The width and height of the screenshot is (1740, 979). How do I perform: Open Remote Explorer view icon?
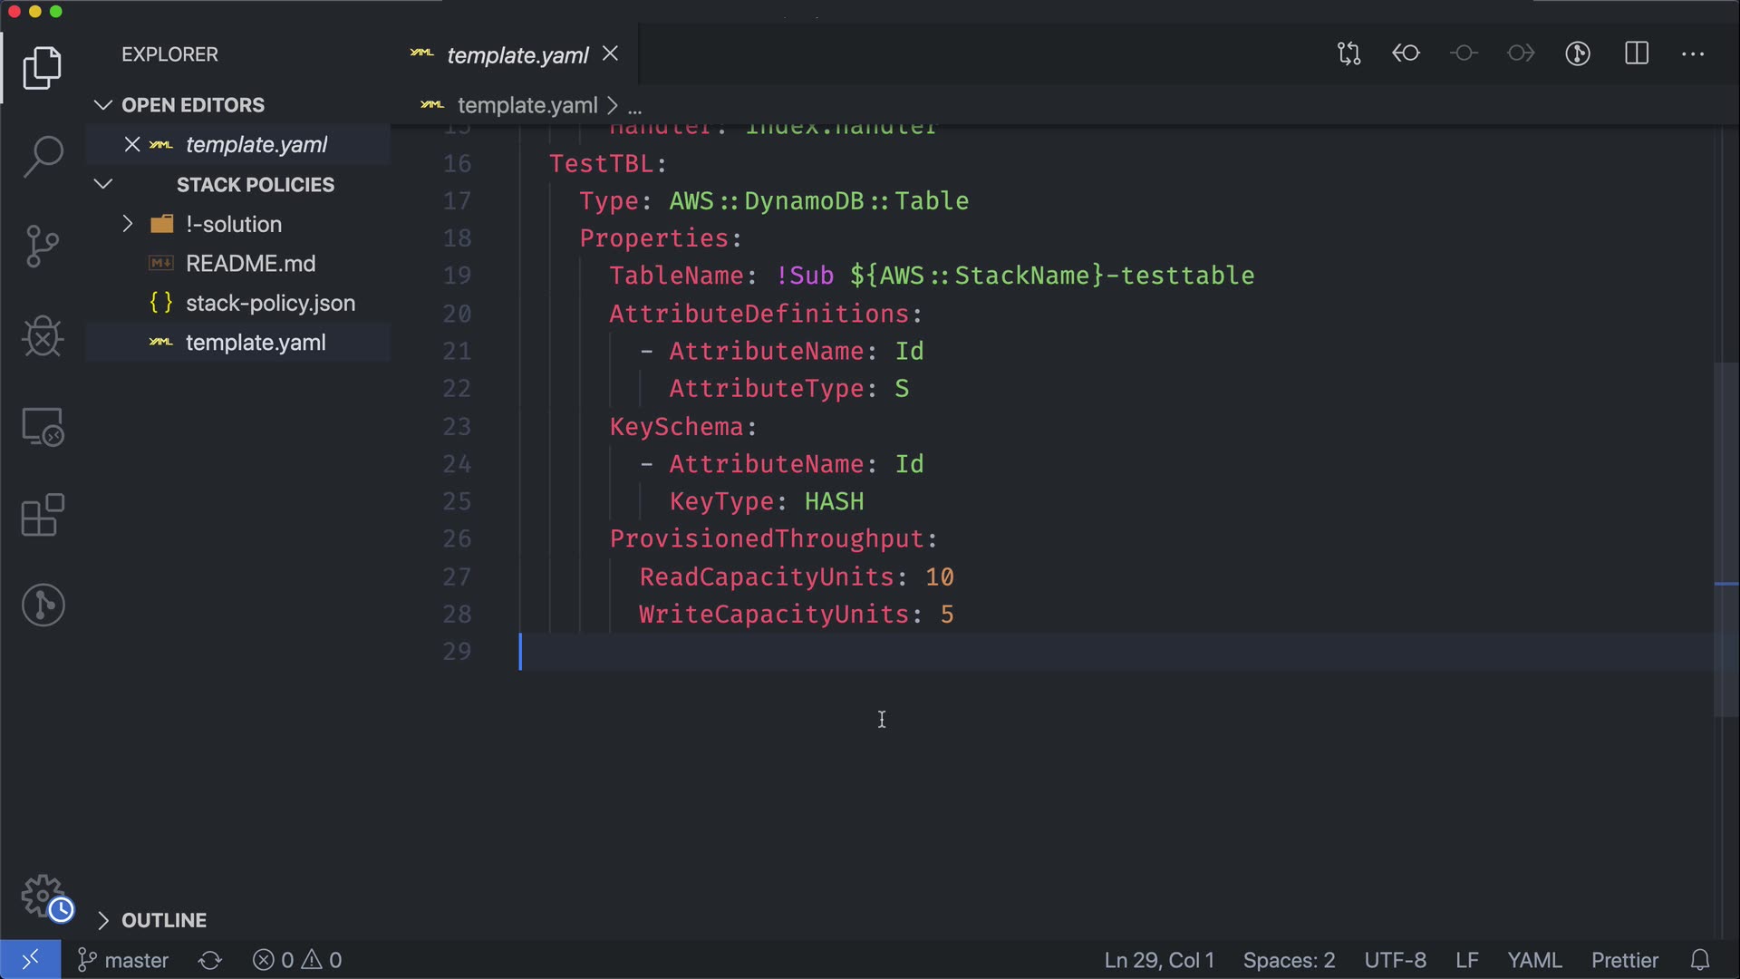(x=43, y=426)
